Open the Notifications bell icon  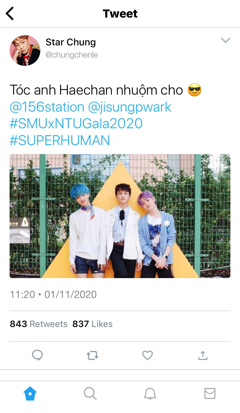(x=150, y=394)
